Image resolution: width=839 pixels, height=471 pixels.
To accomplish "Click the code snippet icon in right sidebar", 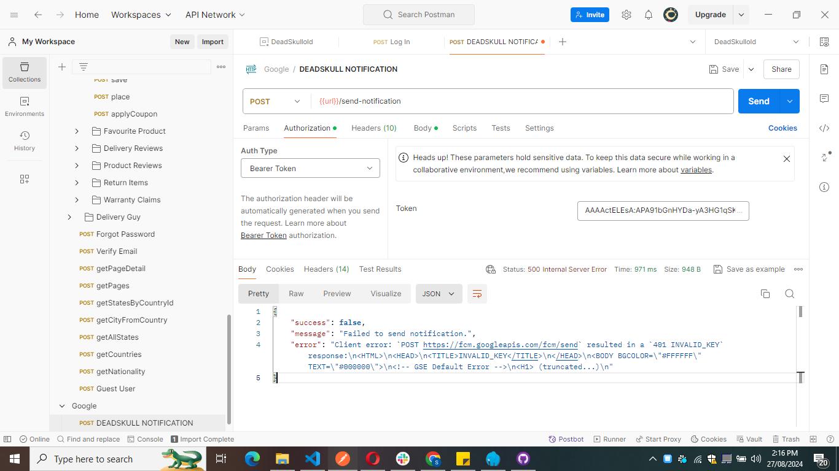I will 824,128.
